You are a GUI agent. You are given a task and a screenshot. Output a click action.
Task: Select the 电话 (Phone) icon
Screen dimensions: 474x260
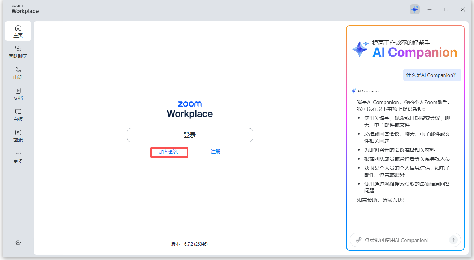[18, 73]
